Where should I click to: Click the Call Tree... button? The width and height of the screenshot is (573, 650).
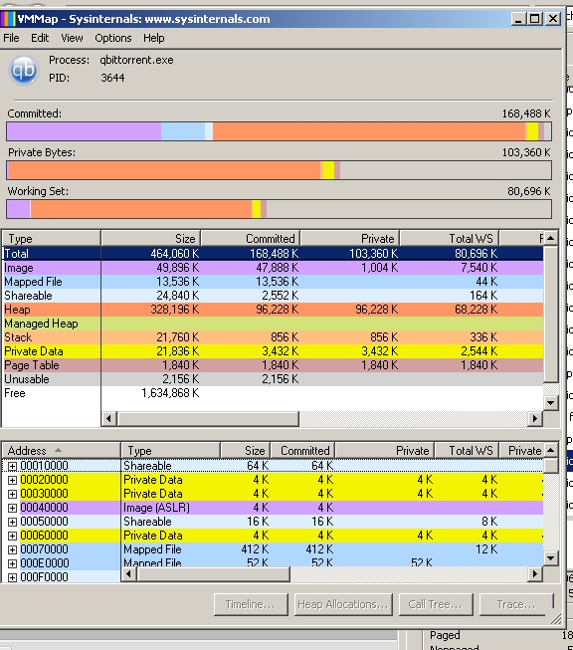[436, 604]
